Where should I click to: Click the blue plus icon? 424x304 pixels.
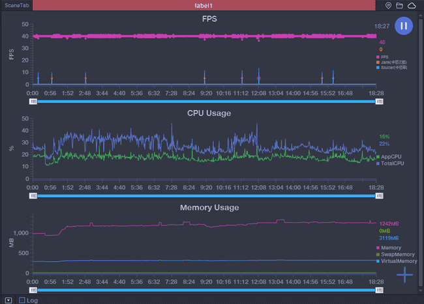click(x=404, y=274)
